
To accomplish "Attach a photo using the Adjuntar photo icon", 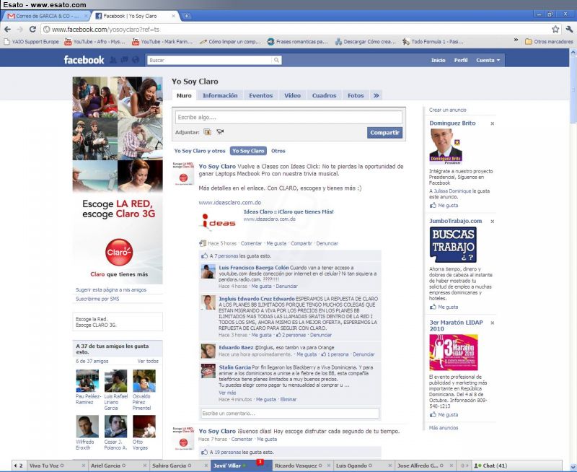I will click(208, 132).
